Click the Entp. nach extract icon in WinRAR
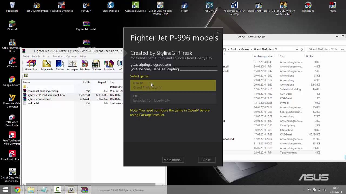 (x=46, y=65)
